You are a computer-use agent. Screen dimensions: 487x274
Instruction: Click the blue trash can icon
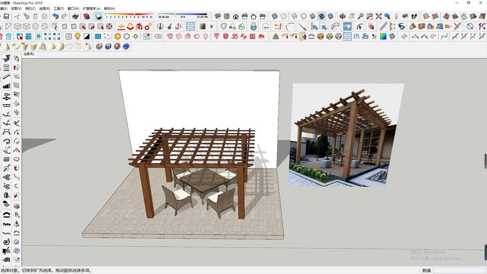(8, 36)
